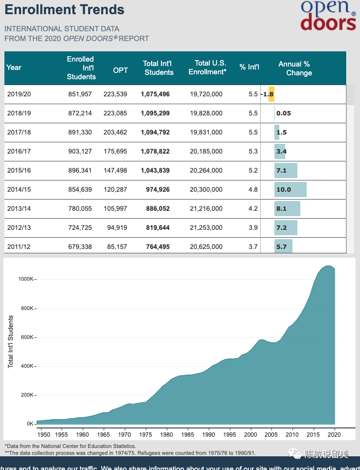Click the 1000K y-axis tick label
This screenshot has height=470, width=360.
pyautogui.click(x=25, y=279)
